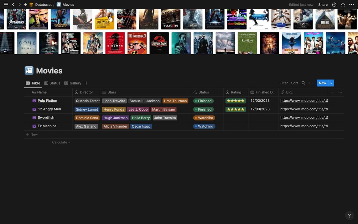Open the 12 Angry Men page
This screenshot has width=358, height=224.
tap(49, 109)
